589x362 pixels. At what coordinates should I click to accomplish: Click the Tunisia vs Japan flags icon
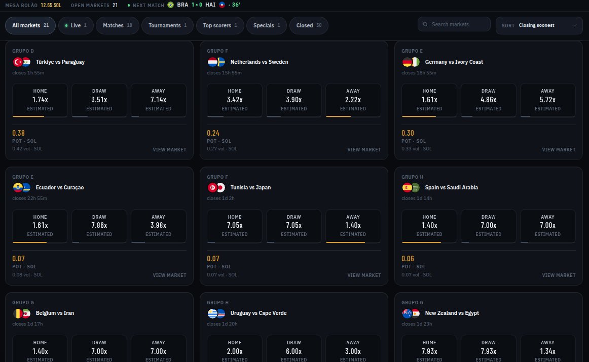click(x=216, y=187)
